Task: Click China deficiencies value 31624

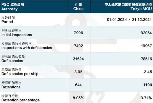Action: [x=78, y=59]
